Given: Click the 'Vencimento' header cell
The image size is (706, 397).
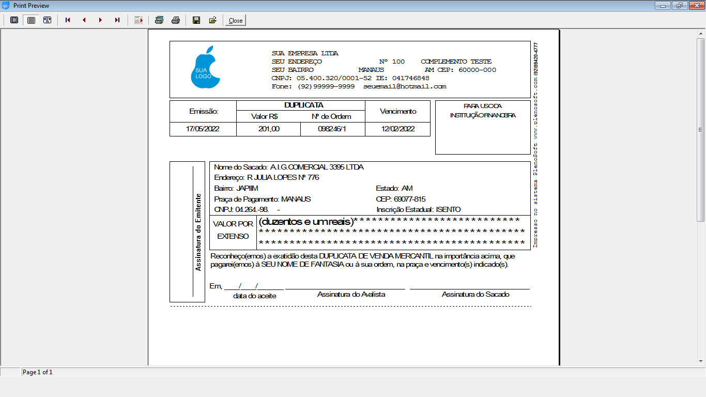Looking at the screenshot, I should (398, 111).
